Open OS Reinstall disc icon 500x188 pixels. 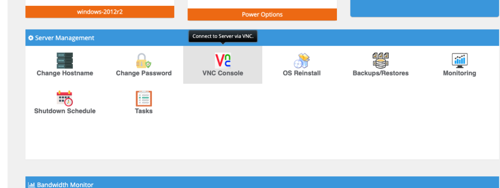point(302,60)
